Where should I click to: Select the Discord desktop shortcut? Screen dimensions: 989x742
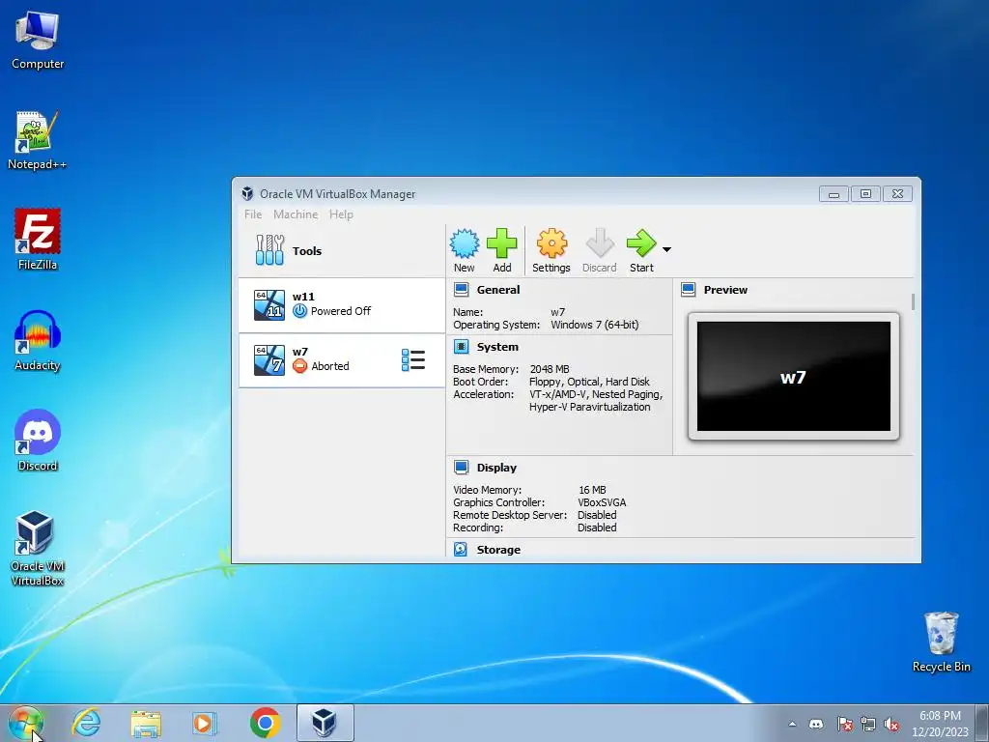[x=38, y=441]
